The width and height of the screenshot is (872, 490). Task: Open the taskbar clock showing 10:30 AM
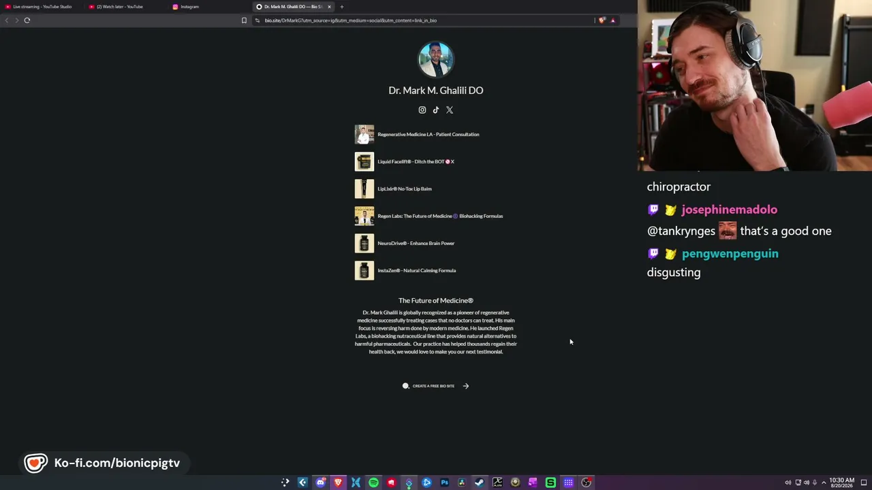click(841, 483)
